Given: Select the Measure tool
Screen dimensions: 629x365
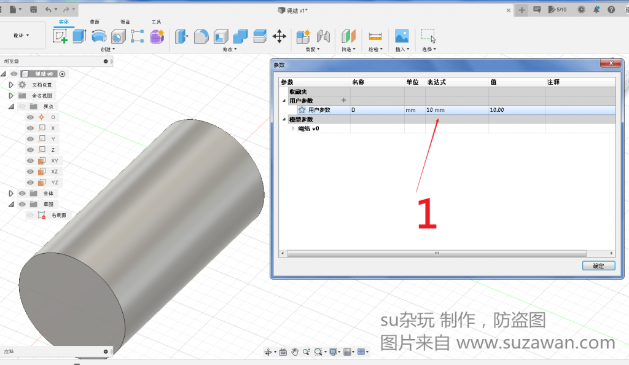Looking at the screenshot, I should [375, 36].
